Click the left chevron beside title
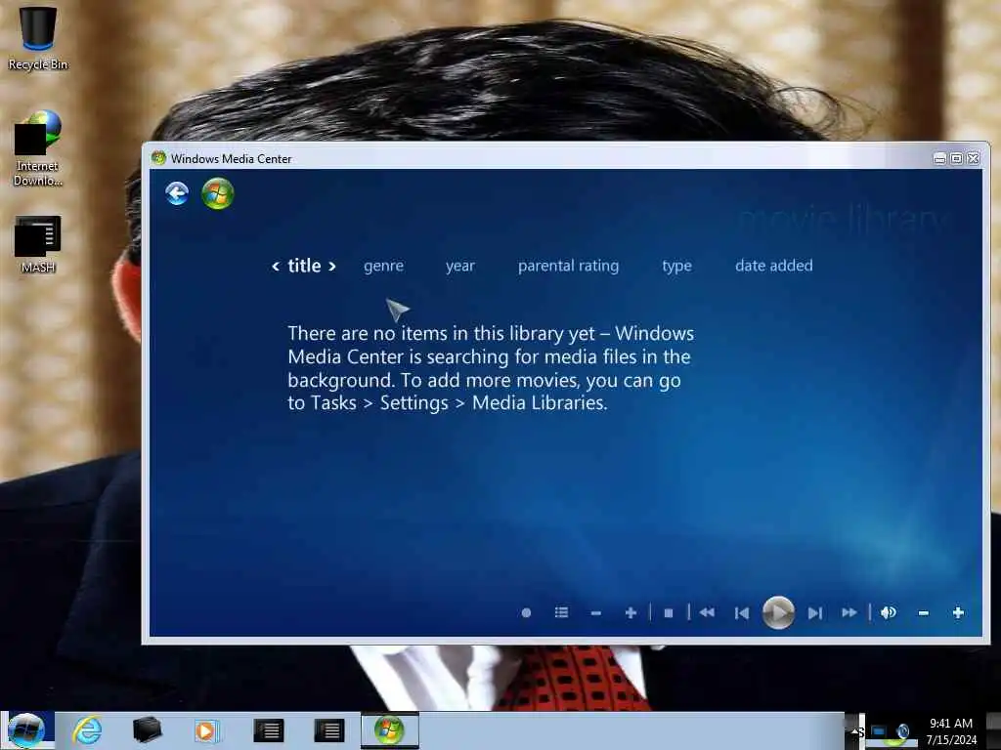This screenshot has height=750, width=1001. coord(276,267)
